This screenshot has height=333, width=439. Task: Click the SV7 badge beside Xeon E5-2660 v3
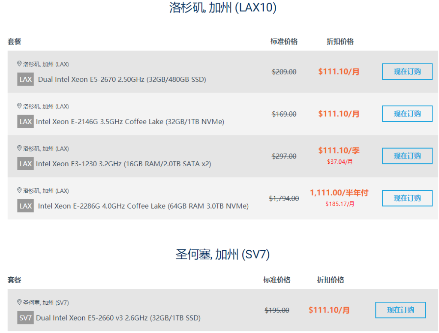[25, 318]
